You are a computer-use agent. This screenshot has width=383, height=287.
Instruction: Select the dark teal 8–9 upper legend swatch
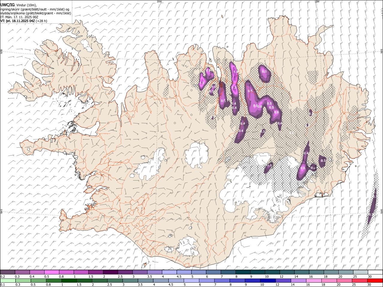pos(243,272)
